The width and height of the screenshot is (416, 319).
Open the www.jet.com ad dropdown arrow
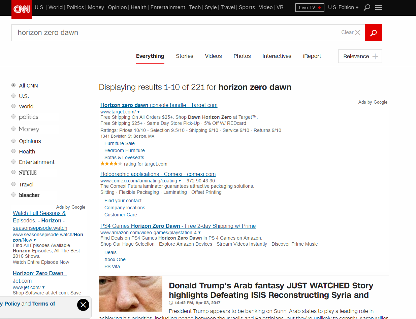point(43,287)
